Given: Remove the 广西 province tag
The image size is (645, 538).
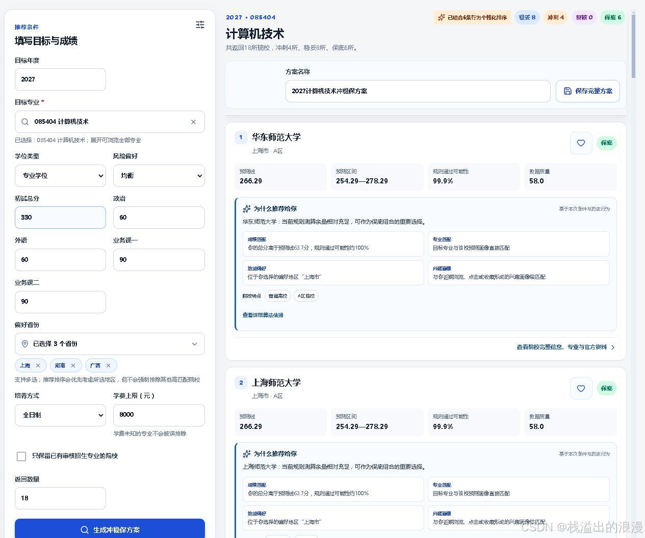Looking at the screenshot, I should (108, 365).
